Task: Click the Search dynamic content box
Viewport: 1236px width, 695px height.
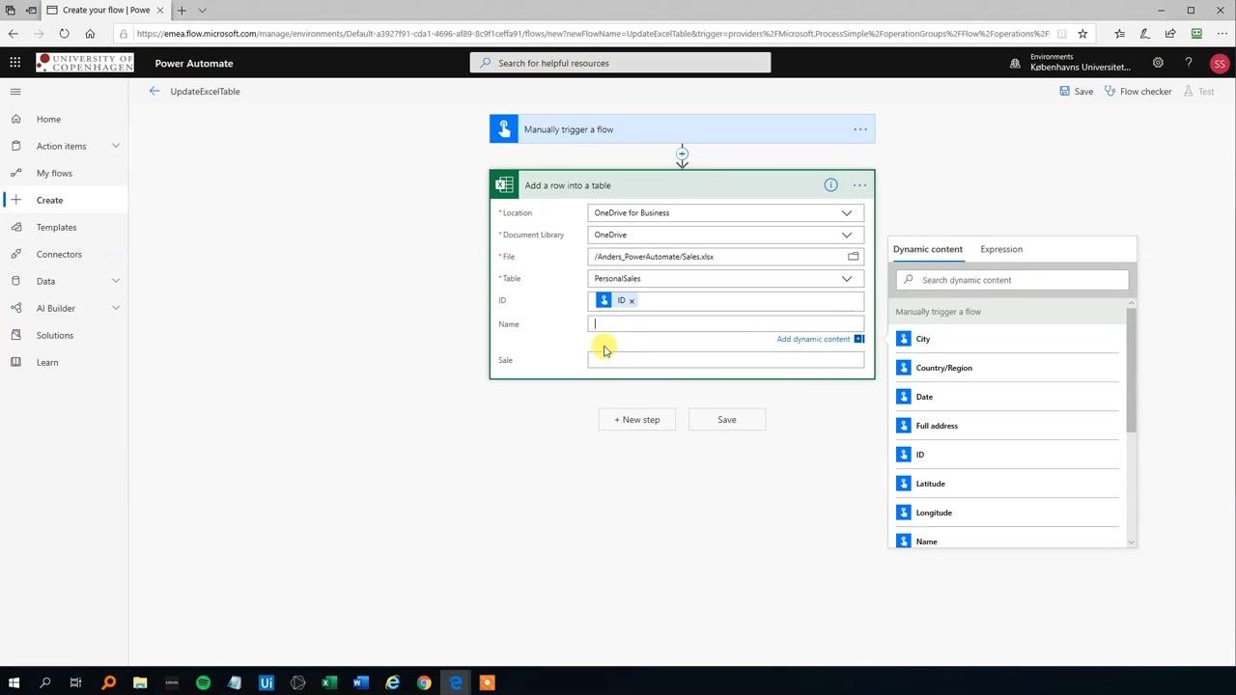Action: point(1012,280)
